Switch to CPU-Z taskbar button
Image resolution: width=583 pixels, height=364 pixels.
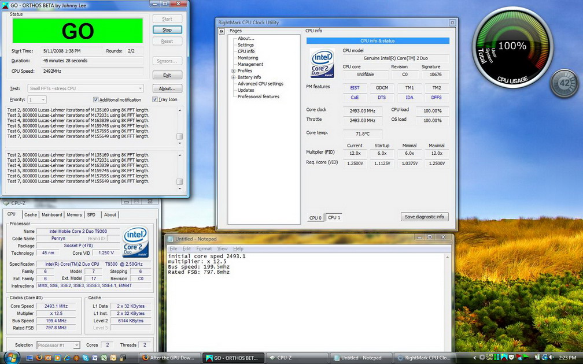297,358
